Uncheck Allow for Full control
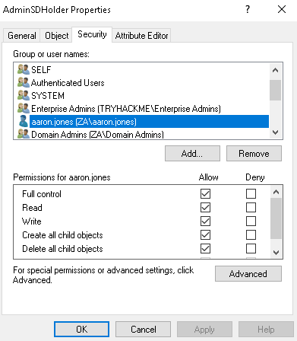 point(205,194)
